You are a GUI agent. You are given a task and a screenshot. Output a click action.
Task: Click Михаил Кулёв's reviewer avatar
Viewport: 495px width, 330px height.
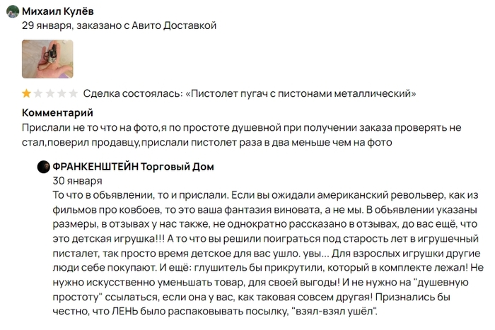[x=12, y=11]
